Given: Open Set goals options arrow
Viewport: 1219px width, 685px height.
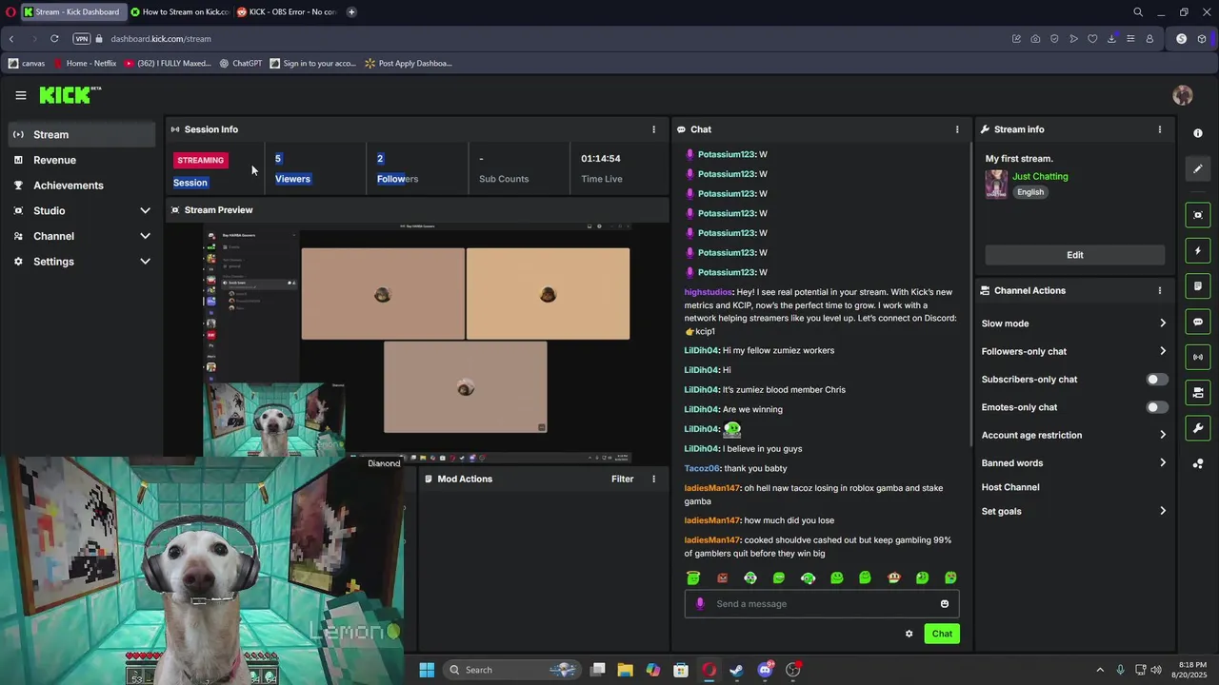Looking at the screenshot, I should pyautogui.click(x=1162, y=511).
